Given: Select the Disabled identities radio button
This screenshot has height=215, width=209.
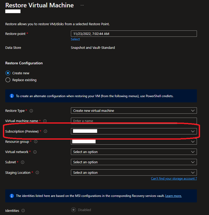Looking at the screenshot, I should click(x=74, y=210).
